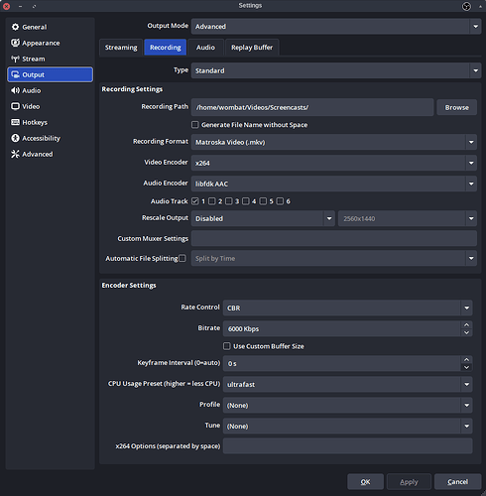Image resolution: width=486 pixels, height=496 pixels.
Task: Switch to the Streaming tab
Action: click(x=121, y=48)
